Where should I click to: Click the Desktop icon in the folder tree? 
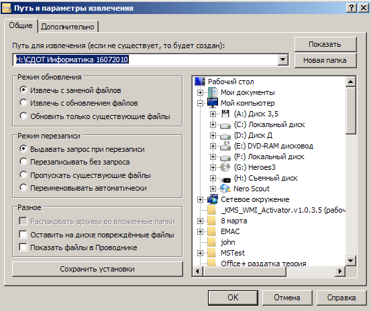point(200,82)
